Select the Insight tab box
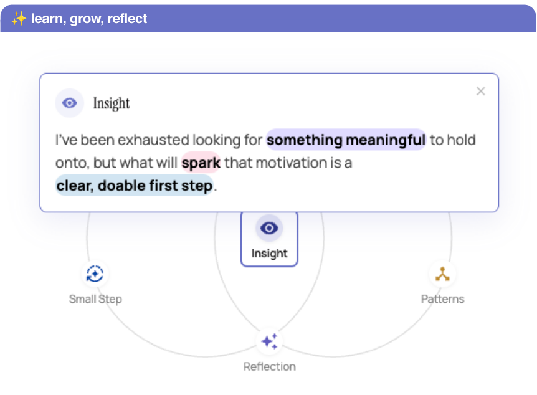 pos(269,239)
